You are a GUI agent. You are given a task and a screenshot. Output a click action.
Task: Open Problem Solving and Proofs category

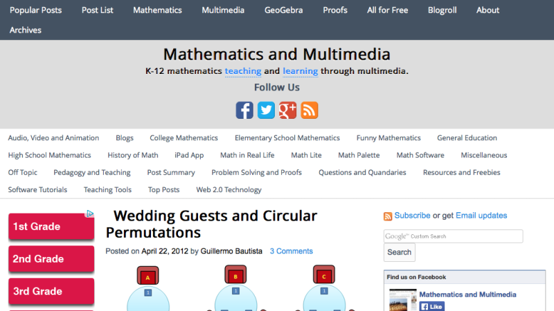point(256,172)
